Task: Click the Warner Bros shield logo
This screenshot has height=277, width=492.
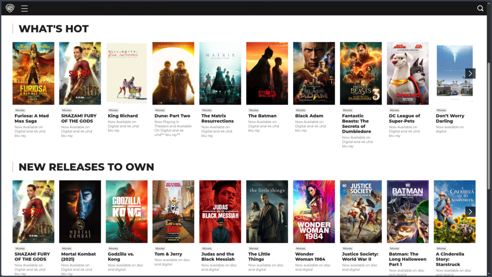Action: click(x=10, y=8)
